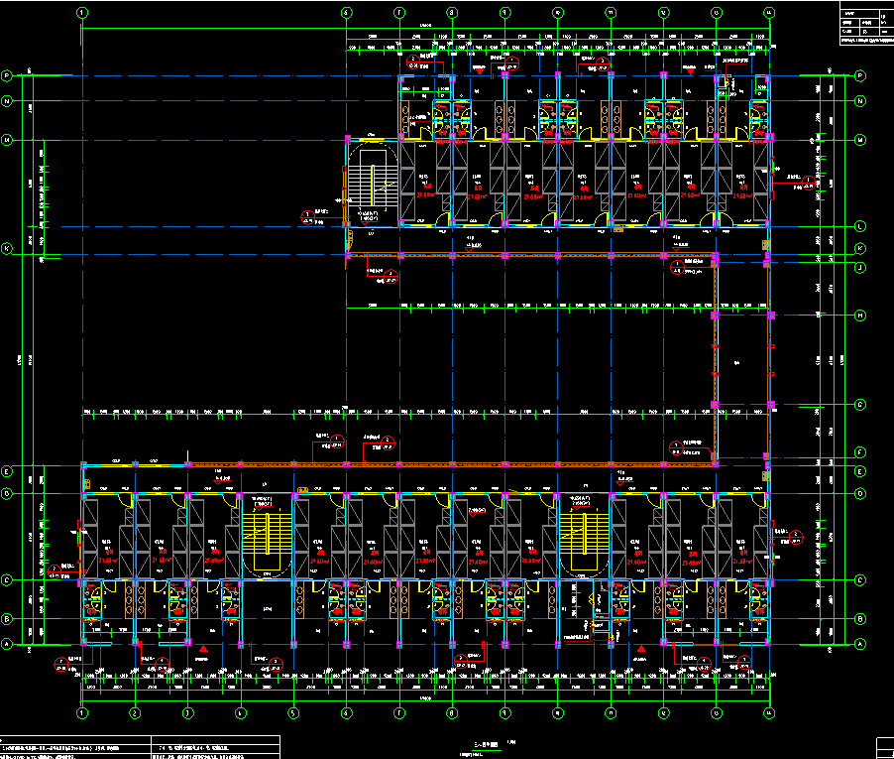Select axis bubble P on the left edge
This screenshot has width=894, height=759.
point(7,75)
